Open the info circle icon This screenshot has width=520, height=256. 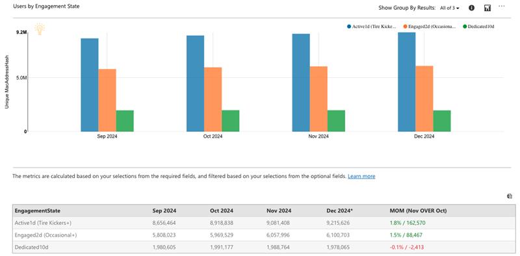pos(471,8)
